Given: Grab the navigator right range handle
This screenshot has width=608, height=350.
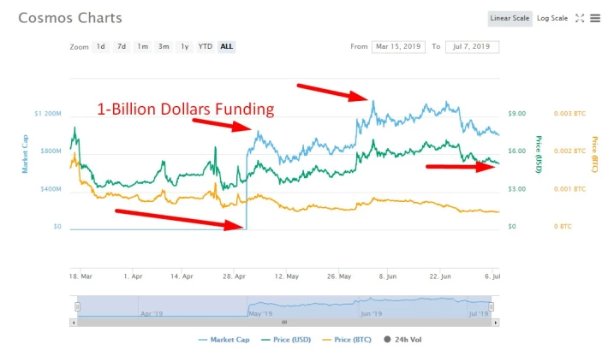Looking at the screenshot, I should click(491, 307).
